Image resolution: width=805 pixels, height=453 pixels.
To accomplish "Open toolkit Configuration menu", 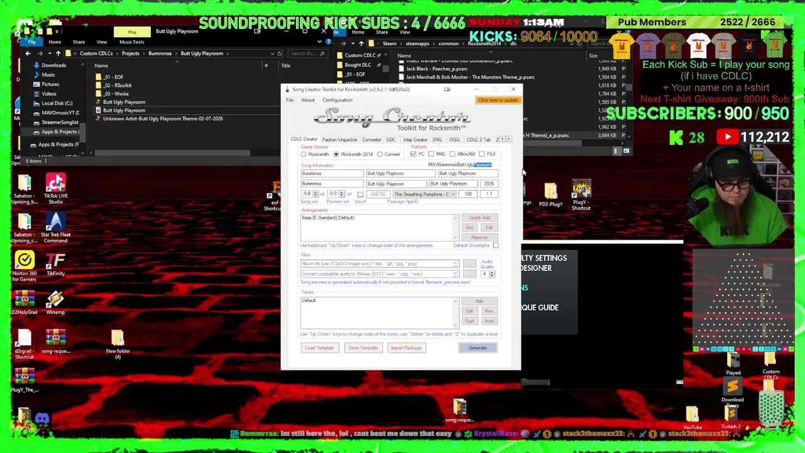I will coord(338,100).
